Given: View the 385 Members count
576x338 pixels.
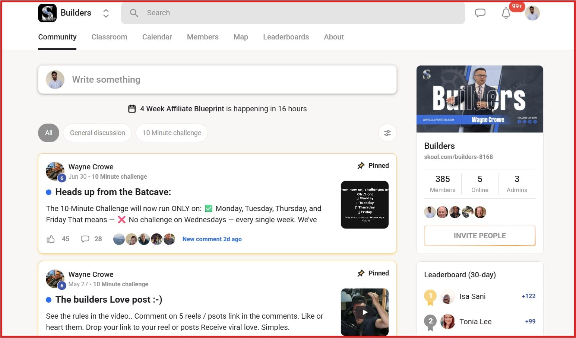Looking at the screenshot, I should [443, 184].
